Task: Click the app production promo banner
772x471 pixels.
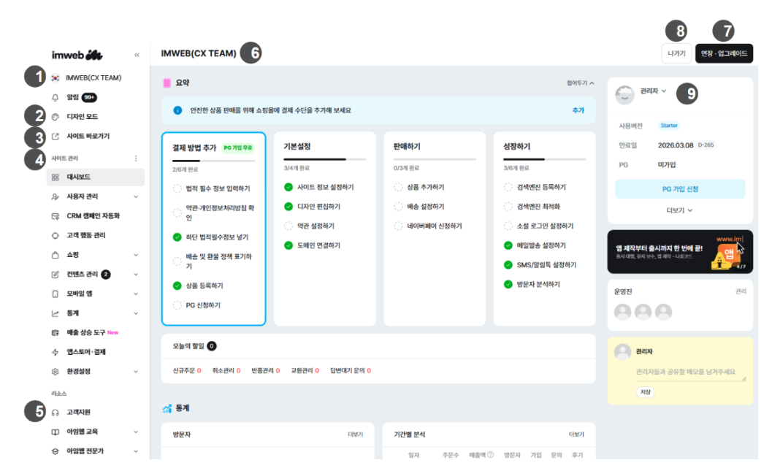Action: pos(680,251)
